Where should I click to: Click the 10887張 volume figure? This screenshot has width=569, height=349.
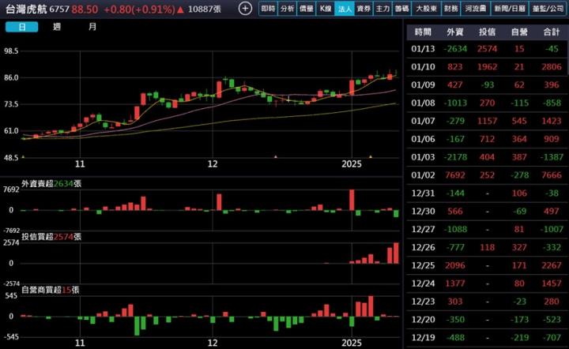[205, 9]
